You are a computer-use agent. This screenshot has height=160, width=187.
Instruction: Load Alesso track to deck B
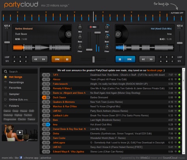click(48, 79)
